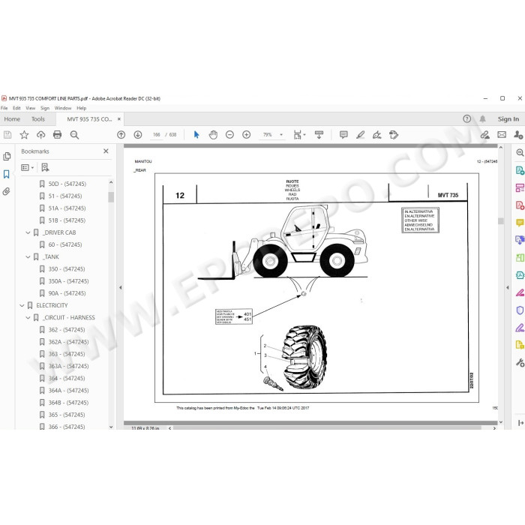Select the arrow selection tool
Image resolution: width=525 pixels, height=525 pixels.
tap(196, 135)
